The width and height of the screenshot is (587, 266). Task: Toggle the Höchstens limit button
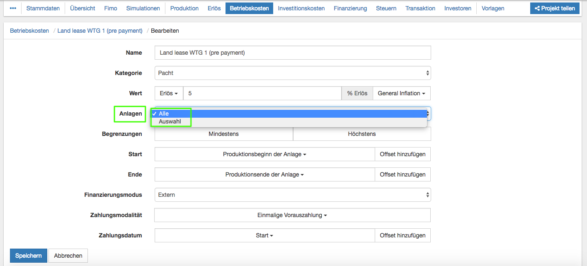pyautogui.click(x=361, y=134)
